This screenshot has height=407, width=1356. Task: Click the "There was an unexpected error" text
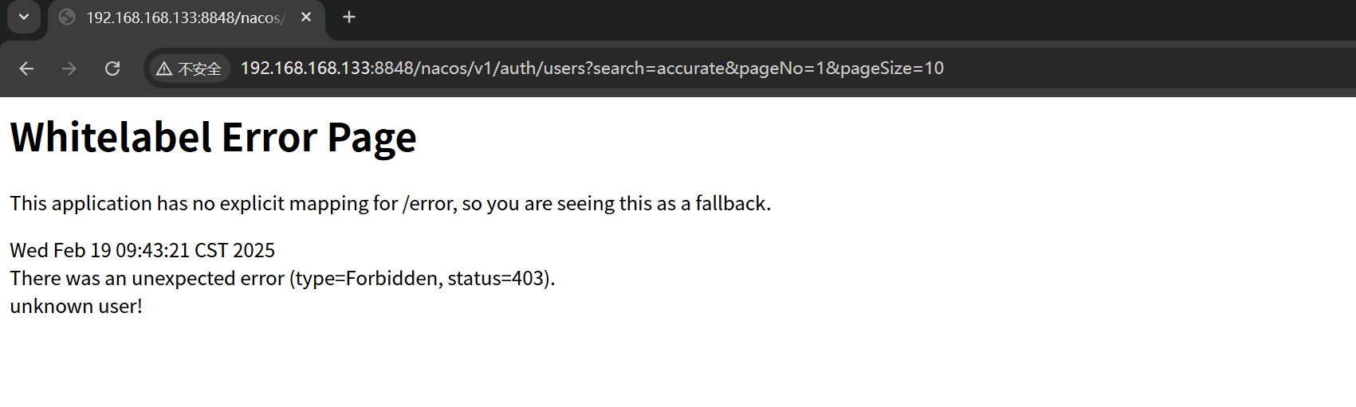(x=147, y=278)
